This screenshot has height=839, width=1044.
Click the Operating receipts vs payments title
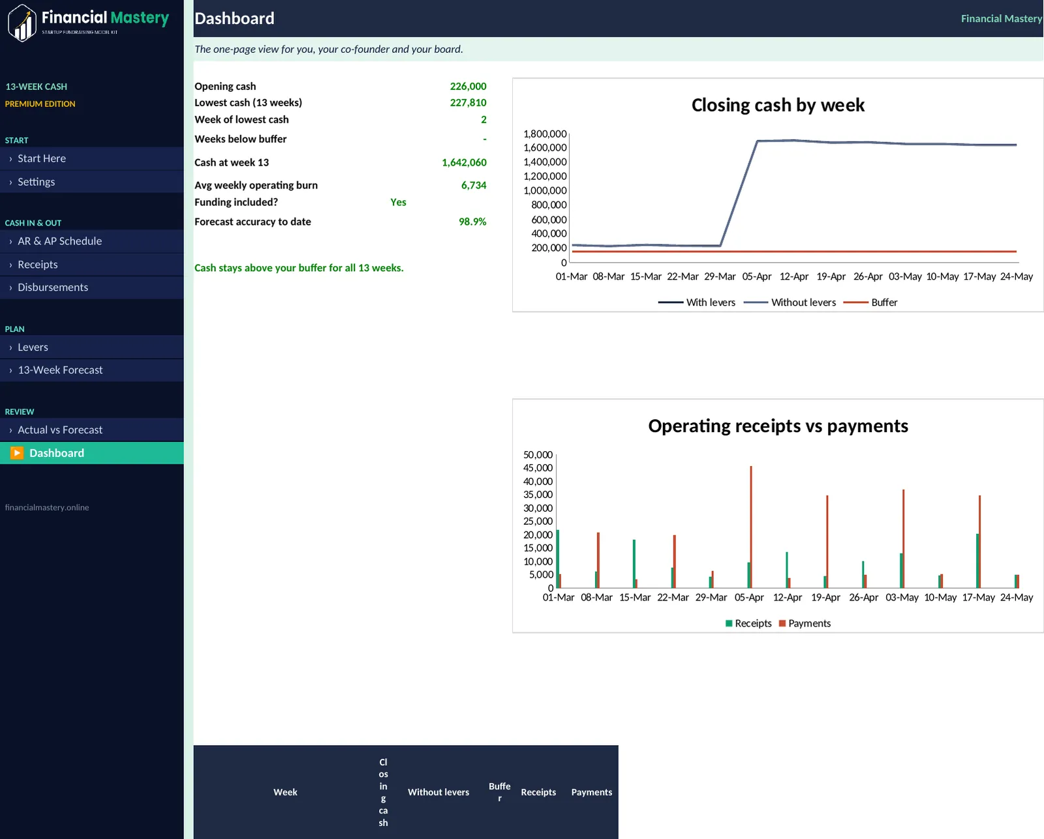click(778, 426)
